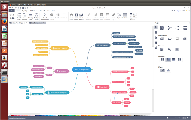Screen dimensions: 191x120
Task: Open the Layout options
Action: pyautogui.click(x=119, y=16)
